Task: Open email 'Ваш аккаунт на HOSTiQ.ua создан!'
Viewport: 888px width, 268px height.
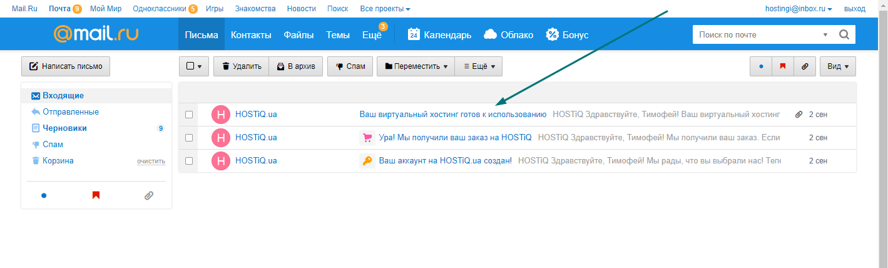Action: pos(446,161)
